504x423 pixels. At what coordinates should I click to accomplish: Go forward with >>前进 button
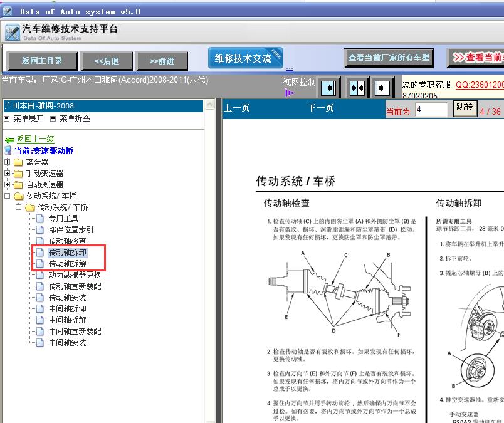click(x=162, y=61)
